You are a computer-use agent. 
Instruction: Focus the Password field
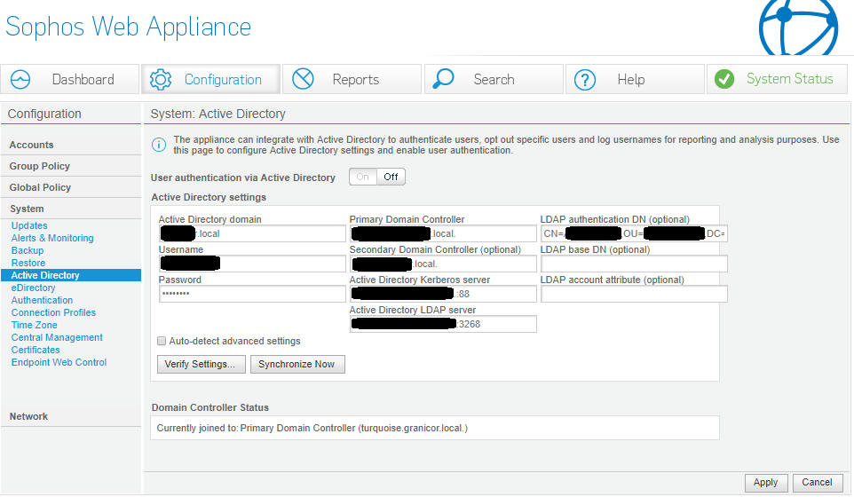click(252, 294)
